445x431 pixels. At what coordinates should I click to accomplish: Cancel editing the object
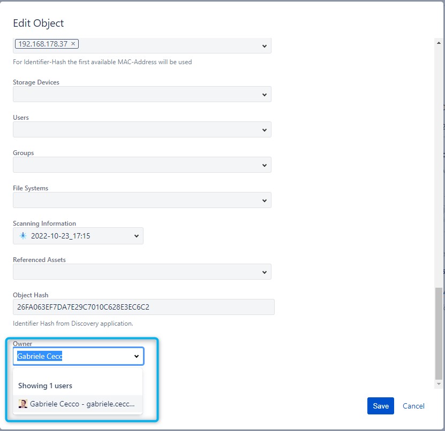pos(413,406)
